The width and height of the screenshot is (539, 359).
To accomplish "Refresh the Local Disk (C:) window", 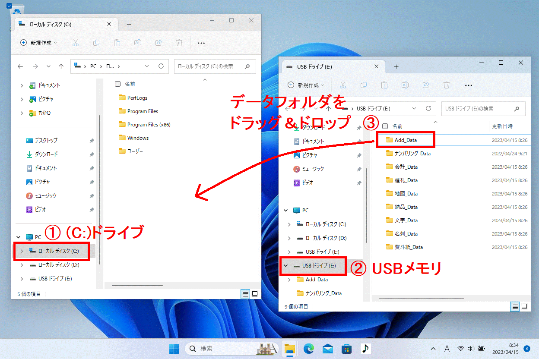I will (161, 66).
